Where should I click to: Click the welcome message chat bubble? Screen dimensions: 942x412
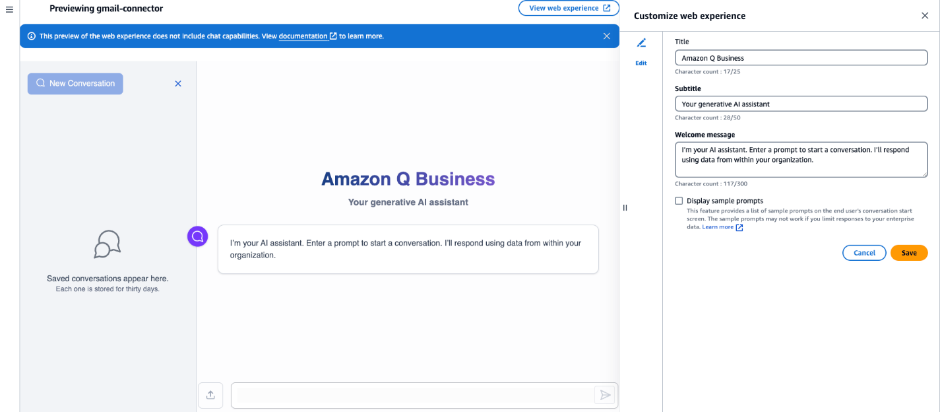pyautogui.click(x=408, y=249)
